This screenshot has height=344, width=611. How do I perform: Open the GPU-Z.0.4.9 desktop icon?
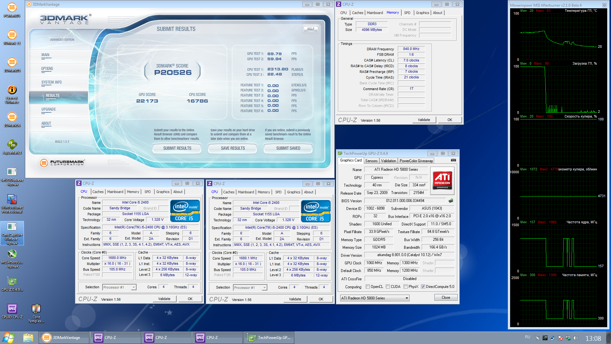(12, 283)
